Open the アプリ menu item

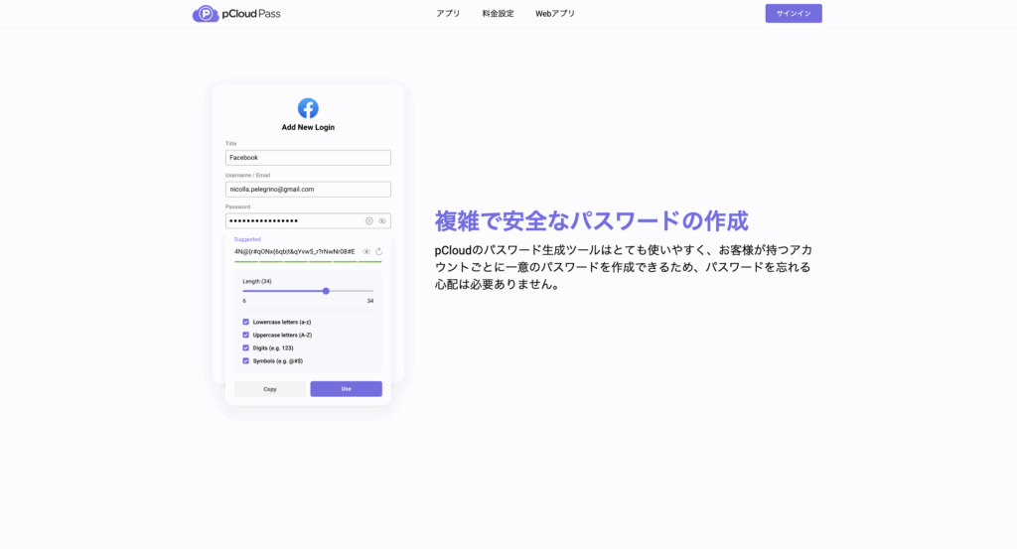tap(448, 14)
